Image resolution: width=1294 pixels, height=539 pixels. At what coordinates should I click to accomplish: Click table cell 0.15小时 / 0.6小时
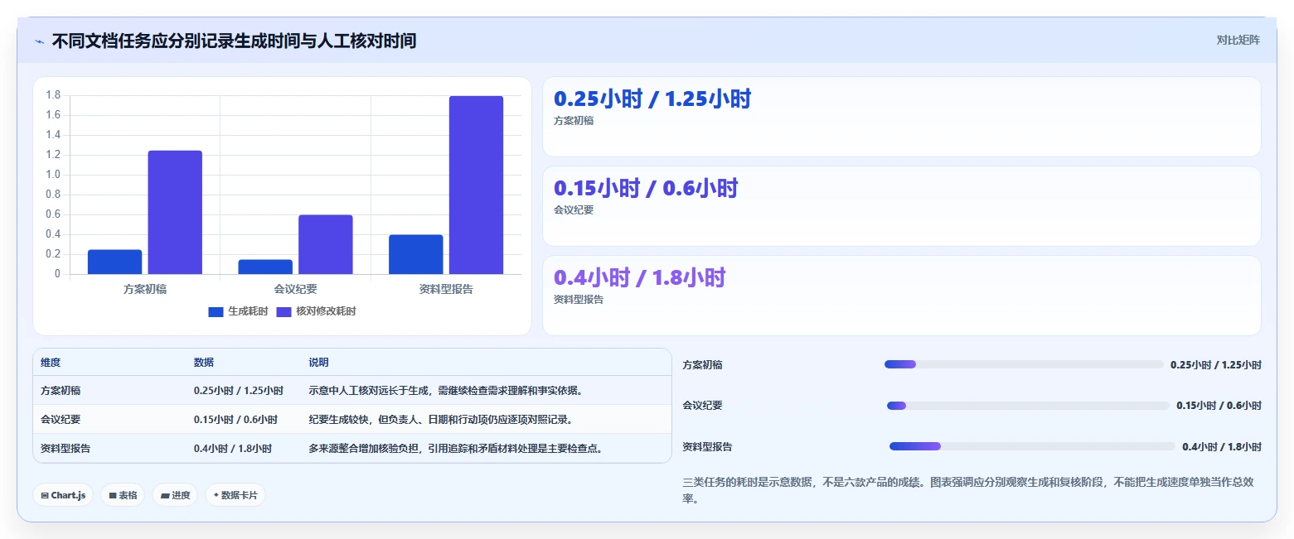tap(235, 420)
